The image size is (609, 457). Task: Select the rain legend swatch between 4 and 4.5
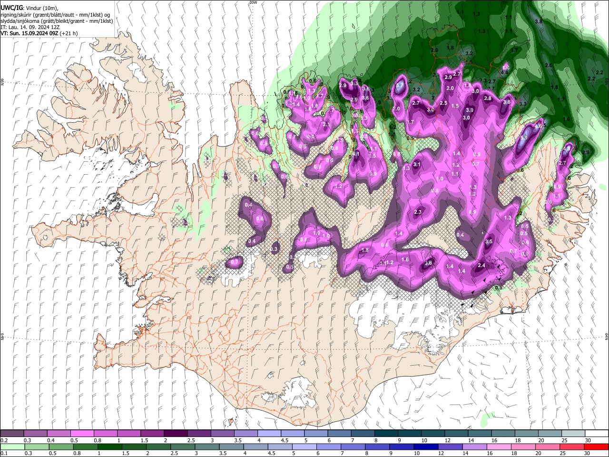point(255,447)
